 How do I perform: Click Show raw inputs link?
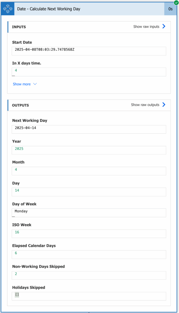[x=146, y=27]
